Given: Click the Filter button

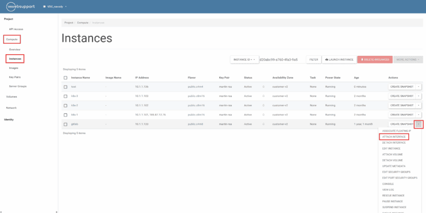Looking at the screenshot, I should [313, 60].
